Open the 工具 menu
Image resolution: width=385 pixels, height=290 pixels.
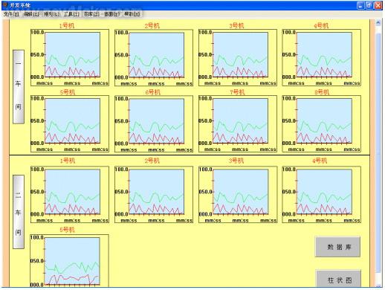(71, 14)
